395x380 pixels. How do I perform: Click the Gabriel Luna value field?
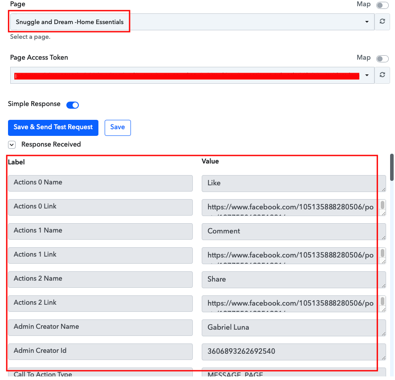pyautogui.click(x=294, y=328)
